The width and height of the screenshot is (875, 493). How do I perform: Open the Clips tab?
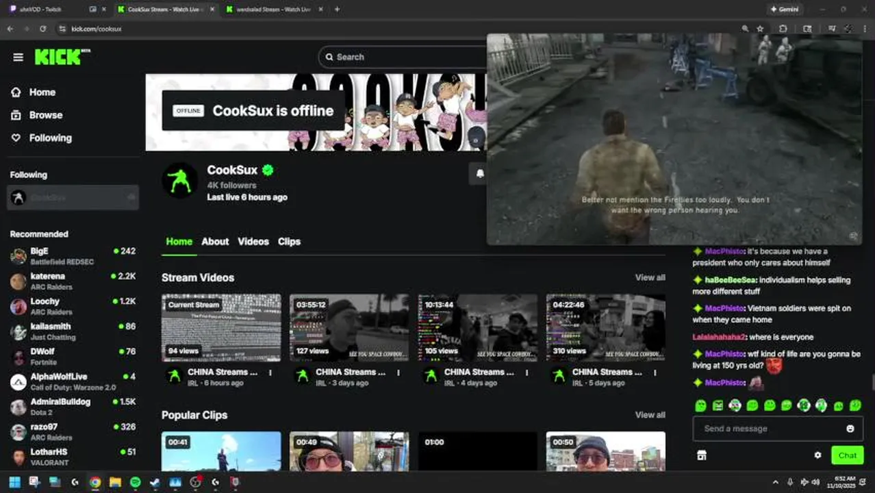click(289, 241)
